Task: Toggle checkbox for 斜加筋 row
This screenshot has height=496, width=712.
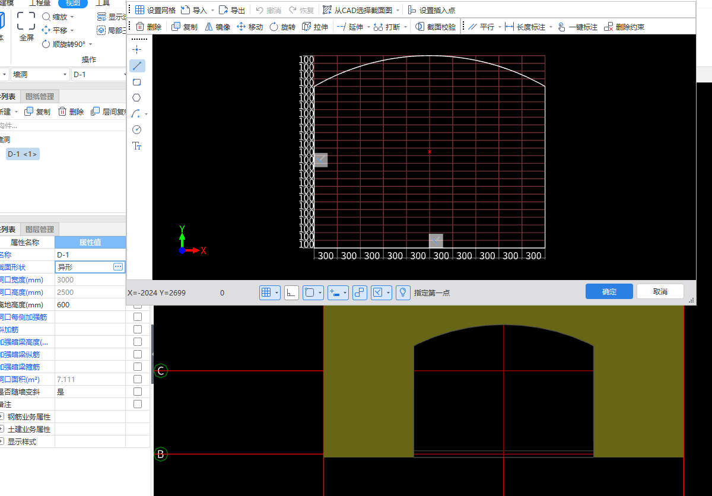Action: pyautogui.click(x=138, y=329)
